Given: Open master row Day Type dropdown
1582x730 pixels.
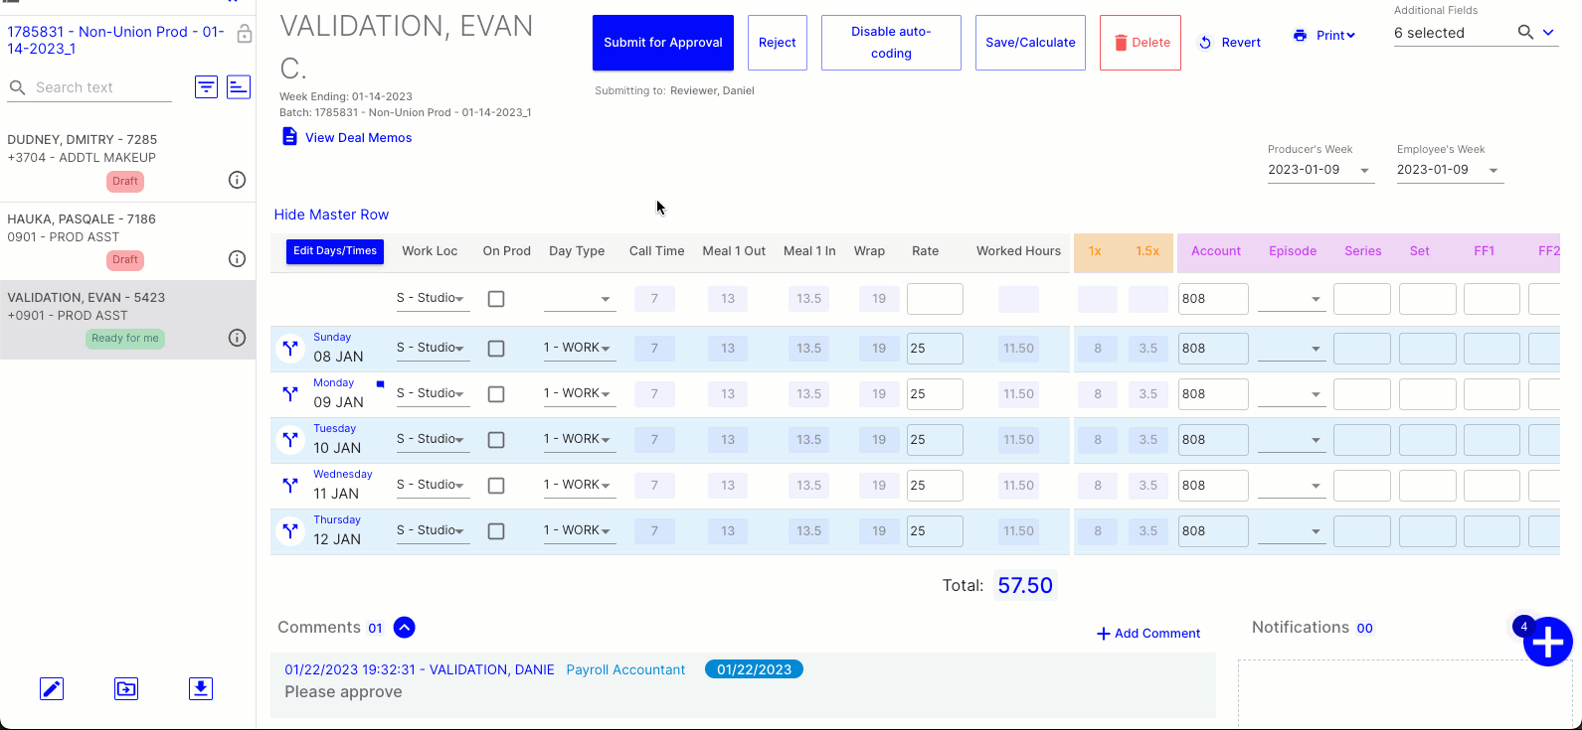Looking at the screenshot, I should point(580,299).
